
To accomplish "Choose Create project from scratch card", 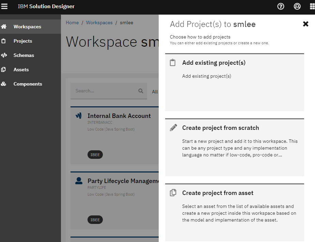I will click(234, 147).
